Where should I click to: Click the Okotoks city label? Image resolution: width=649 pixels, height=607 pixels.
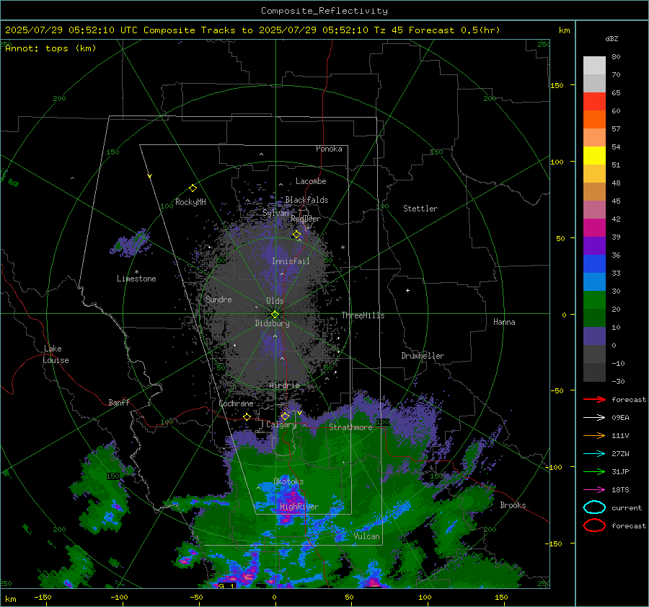288,481
